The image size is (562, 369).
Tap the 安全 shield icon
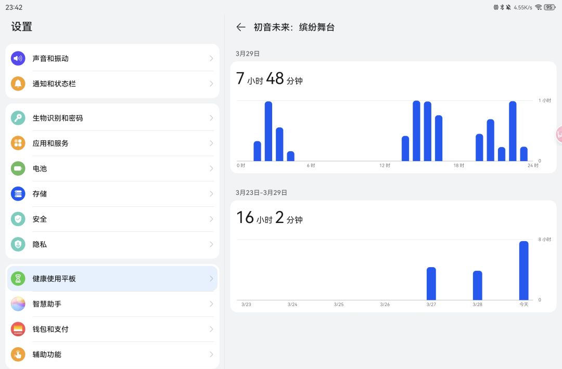(18, 219)
